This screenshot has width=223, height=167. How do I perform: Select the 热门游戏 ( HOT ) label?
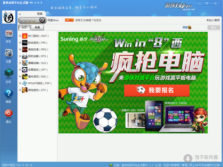pyautogui.click(x=38, y=36)
